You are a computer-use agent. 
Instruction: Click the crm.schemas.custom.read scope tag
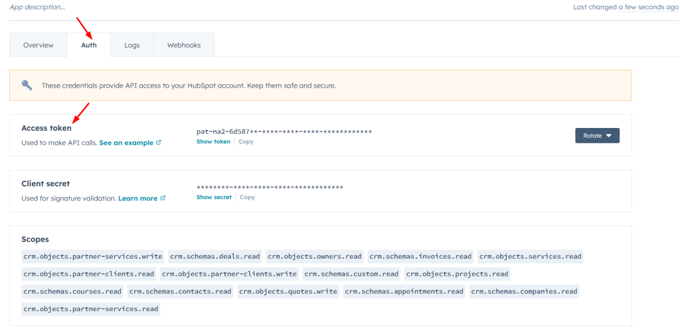click(x=351, y=274)
